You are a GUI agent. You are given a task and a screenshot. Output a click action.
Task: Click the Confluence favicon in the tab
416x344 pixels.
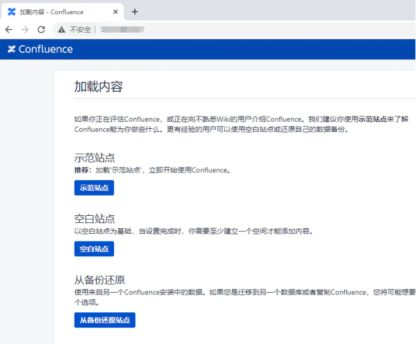coord(12,12)
